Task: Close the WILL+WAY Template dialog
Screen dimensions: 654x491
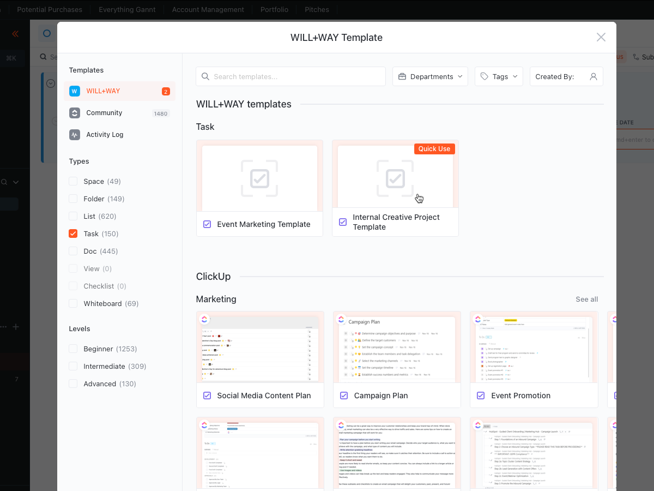Action: [x=601, y=37]
